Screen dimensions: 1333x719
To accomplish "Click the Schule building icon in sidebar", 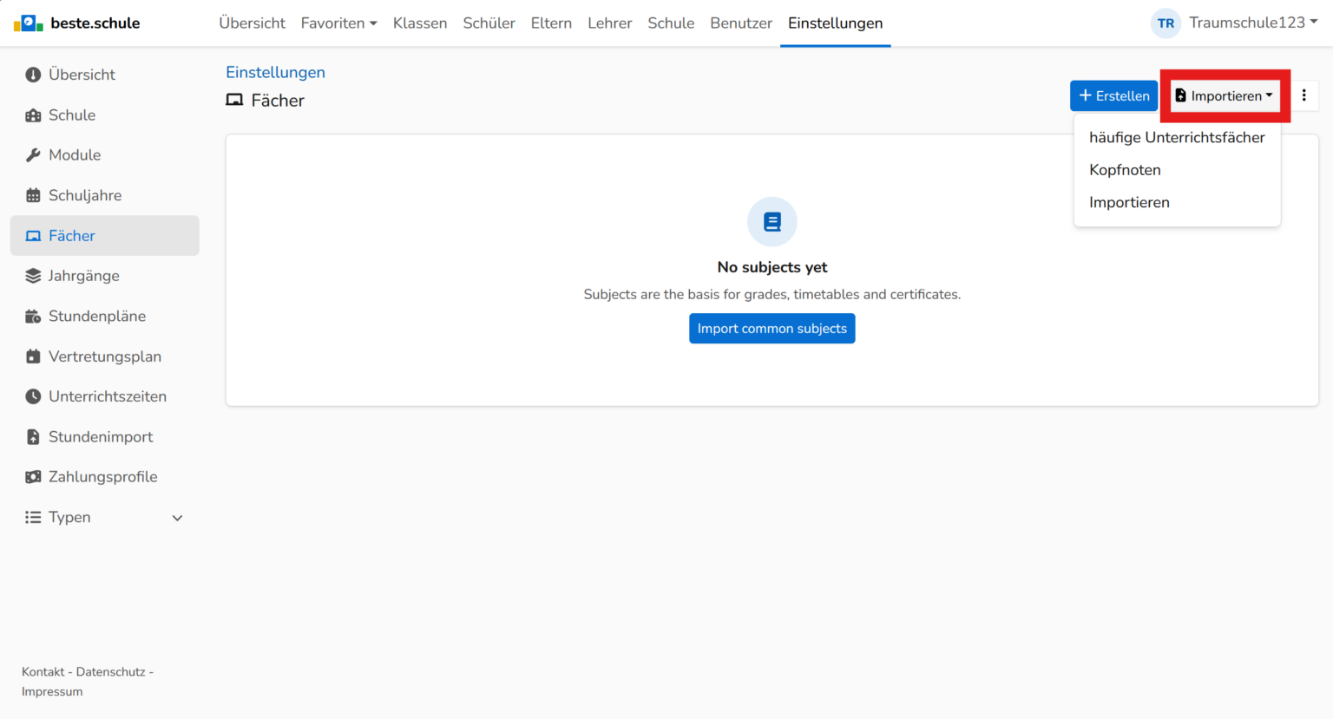I will point(33,115).
